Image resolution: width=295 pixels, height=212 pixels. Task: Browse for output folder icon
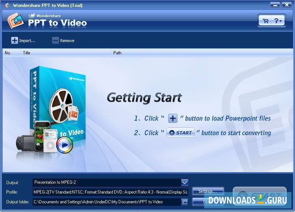(x=185, y=202)
